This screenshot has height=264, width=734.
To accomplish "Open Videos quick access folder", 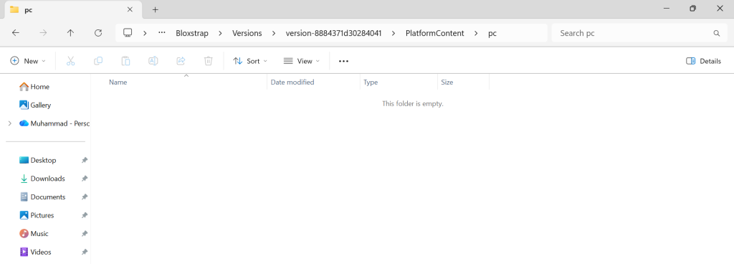I will coord(35,252).
